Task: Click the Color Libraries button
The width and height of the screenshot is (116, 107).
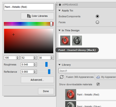Action: [x=37, y=16]
